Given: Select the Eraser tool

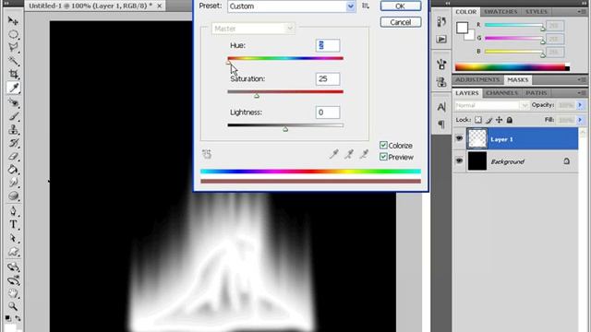Looking at the screenshot, I should click(x=13, y=156).
